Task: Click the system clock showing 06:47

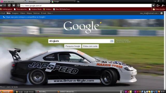Action: 163,92
